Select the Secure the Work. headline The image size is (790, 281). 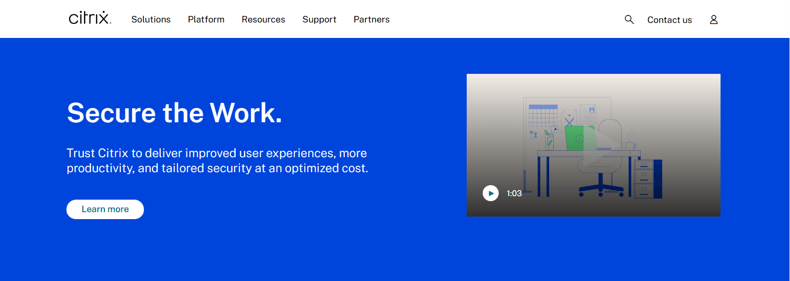point(174,113)
